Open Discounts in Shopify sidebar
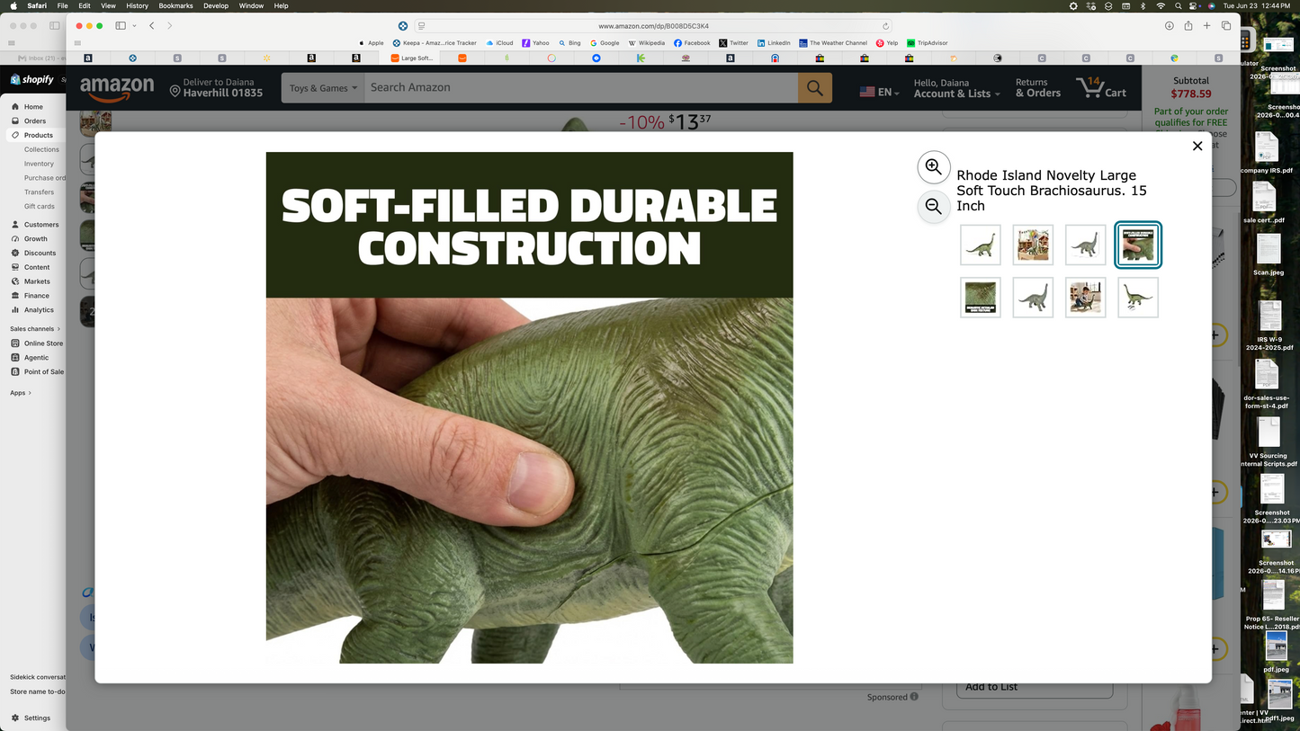The image size is (1300, 731). (40, 253)
